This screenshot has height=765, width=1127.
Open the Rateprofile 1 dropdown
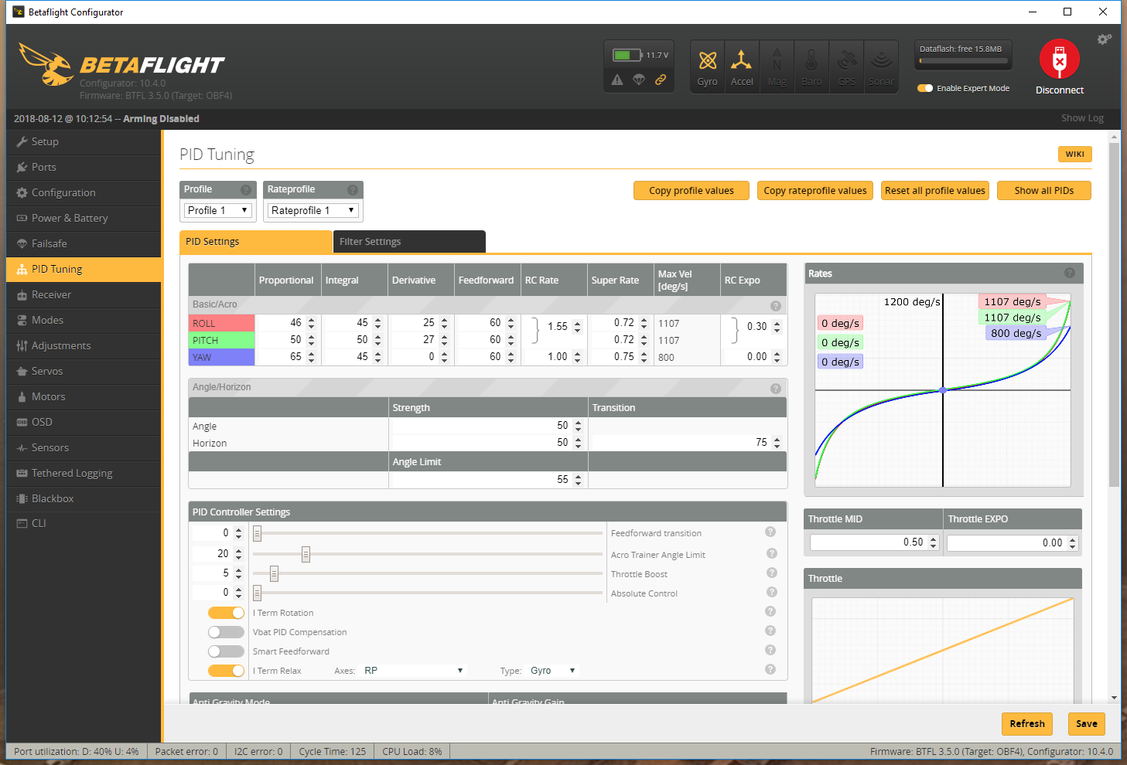(x=313, y=210)
